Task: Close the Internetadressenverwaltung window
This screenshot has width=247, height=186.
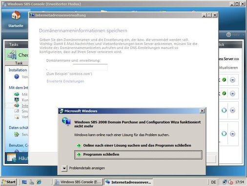Action: [x=215, y=15]
